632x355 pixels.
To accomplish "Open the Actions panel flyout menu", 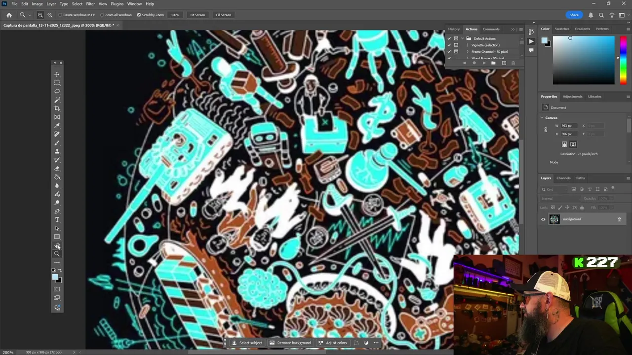I will tap(521, 29).
